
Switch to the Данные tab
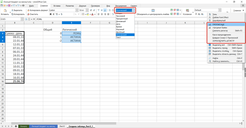coord(83,6)
